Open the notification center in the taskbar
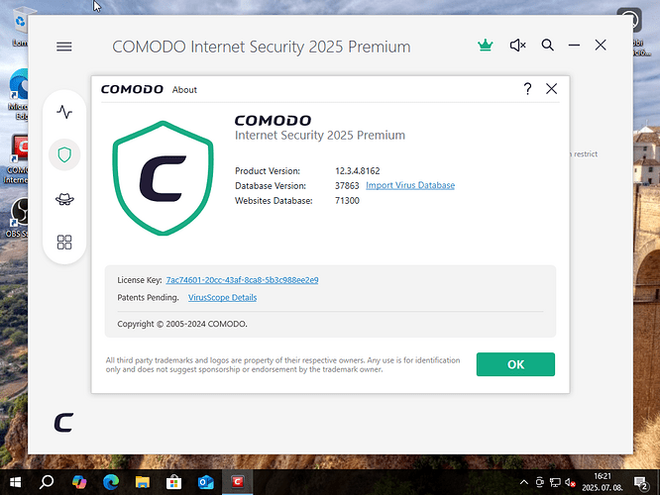660x495 pixels. point(640,483)
